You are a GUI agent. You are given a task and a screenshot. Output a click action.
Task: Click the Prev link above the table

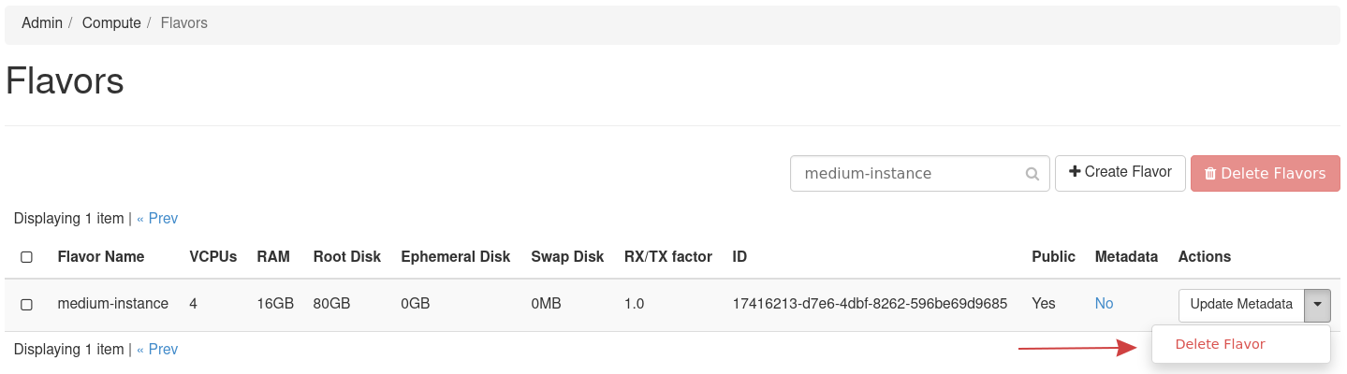(157, 219)
